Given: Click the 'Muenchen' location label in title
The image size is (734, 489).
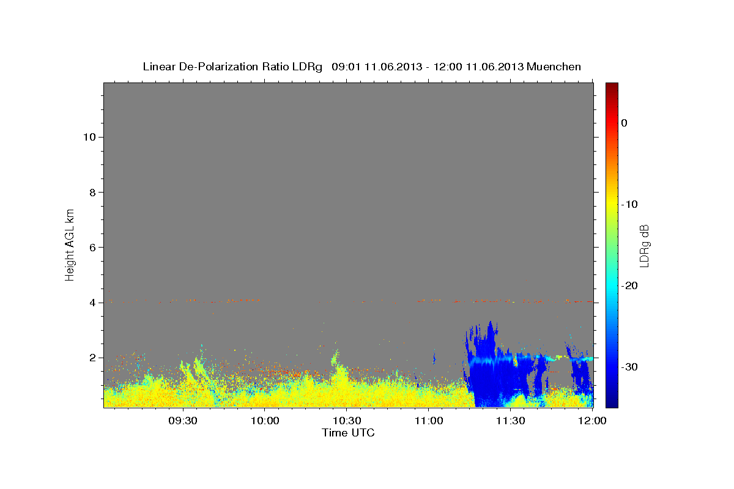Looking at the screenshot, I should (x=555, y=67).
